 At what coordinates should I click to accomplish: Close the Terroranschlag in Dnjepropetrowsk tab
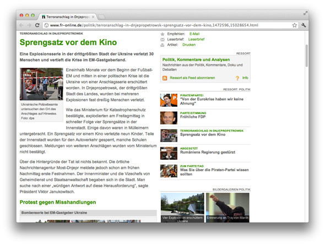pos(93,17)
